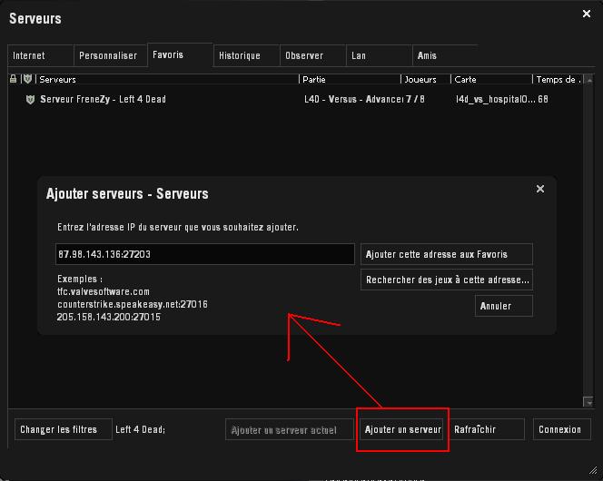Screen dimensions: 603x481
Task: Click the shield icon beside Serveur FreneZy
Action: (x=30, y=99)
